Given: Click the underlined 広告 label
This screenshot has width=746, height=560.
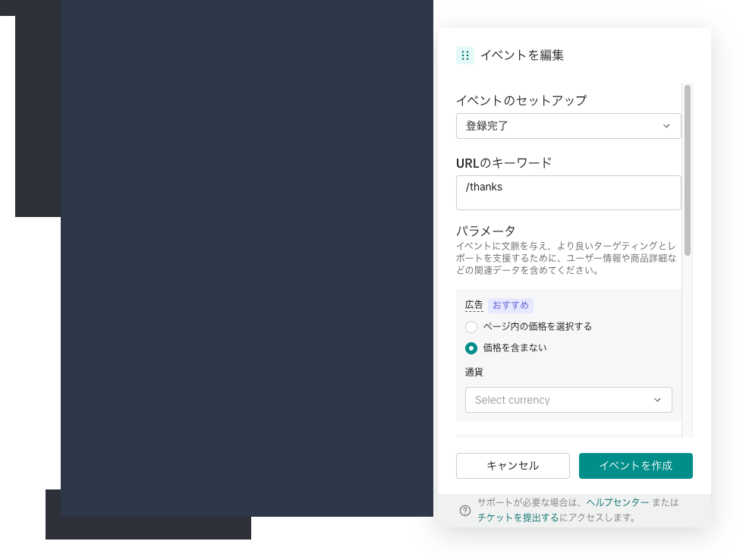Looking at the screenshot, I should click(x=474, y=305).
